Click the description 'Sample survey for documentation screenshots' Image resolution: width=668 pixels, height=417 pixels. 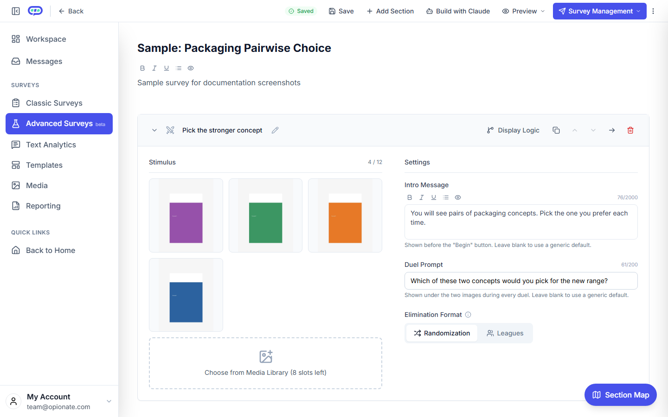click(x=219, y=82)
